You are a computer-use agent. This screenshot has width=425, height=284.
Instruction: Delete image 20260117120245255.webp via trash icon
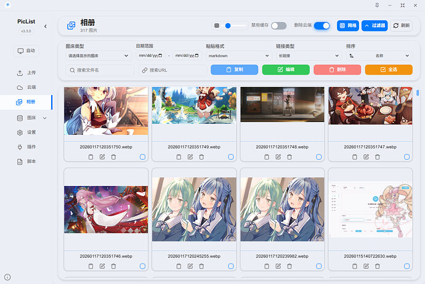(201, 266)
